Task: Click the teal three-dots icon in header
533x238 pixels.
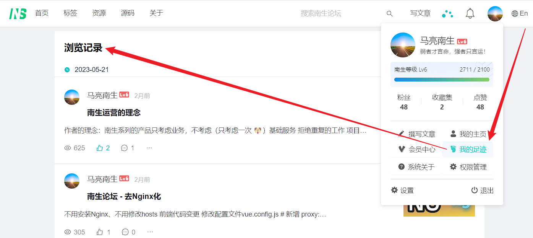Action: (447, 14)
